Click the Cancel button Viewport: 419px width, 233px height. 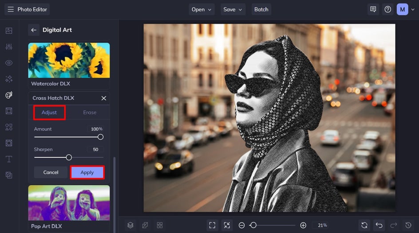[51, 172]
